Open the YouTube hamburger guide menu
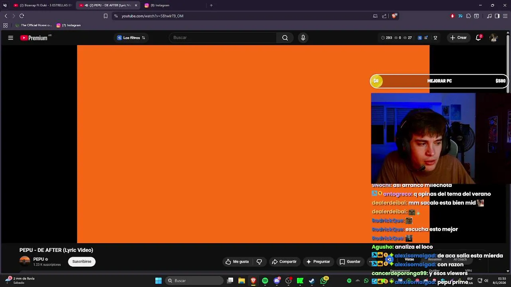Image resolution: width=511 pixels, height=287 pixels. tap(11, 38)
